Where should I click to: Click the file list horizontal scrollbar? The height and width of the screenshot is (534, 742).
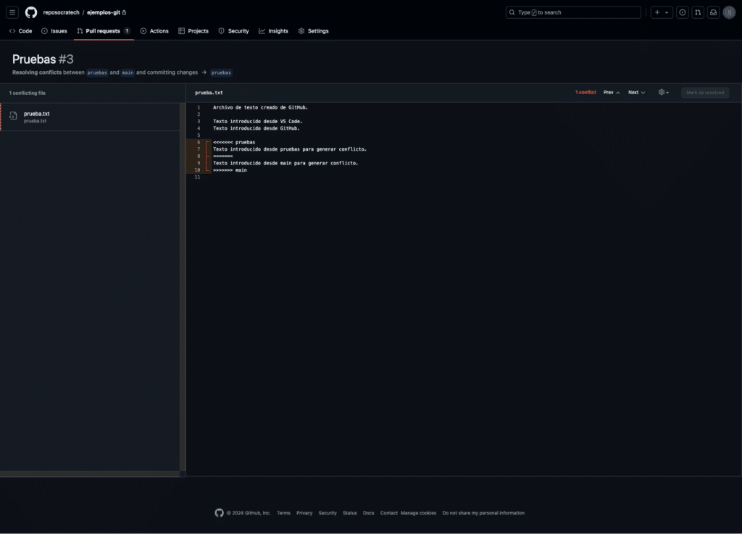[90, 473]
